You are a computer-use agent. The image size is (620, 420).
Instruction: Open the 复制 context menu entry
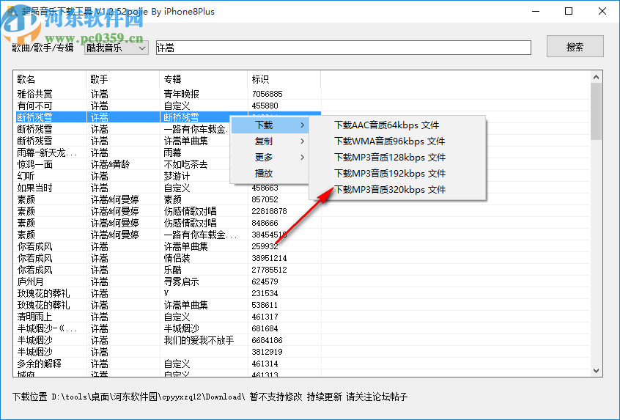point(270,141)
